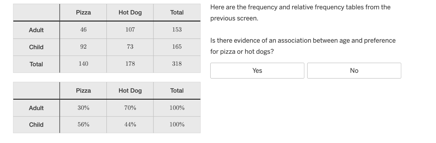The image size is (436, 143).
Task: Click the Pizza header in frequency table
Action: [83, 12]
